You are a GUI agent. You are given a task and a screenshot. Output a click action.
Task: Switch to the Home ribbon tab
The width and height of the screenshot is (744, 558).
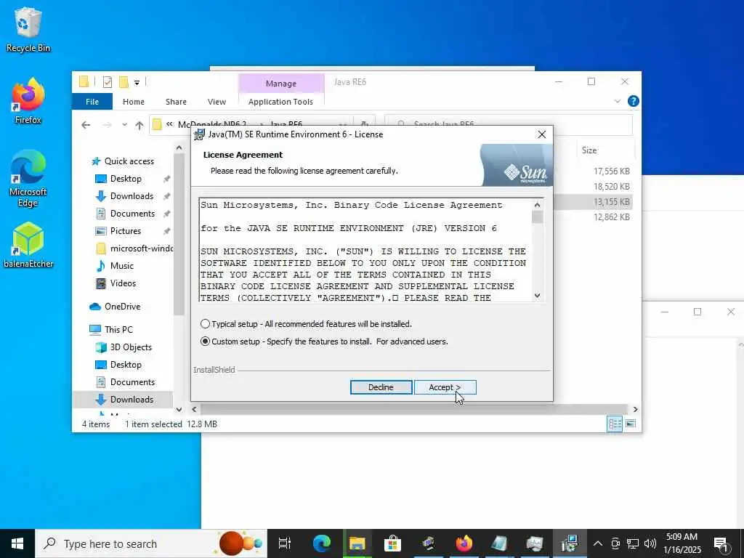[x=134, y=102]
